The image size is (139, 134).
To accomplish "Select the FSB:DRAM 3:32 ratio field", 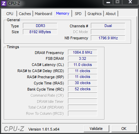I will (x=83, y=58).
